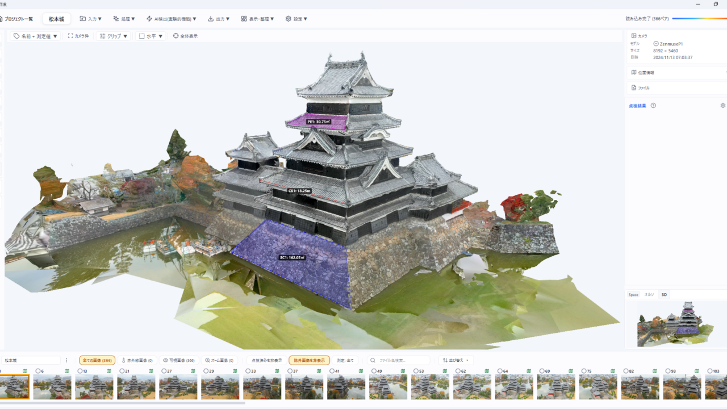The height and width of the screenshot is (409, 727).
Task: Toggle 点検済みを非表示 filter
Action: tap(267, 360)
